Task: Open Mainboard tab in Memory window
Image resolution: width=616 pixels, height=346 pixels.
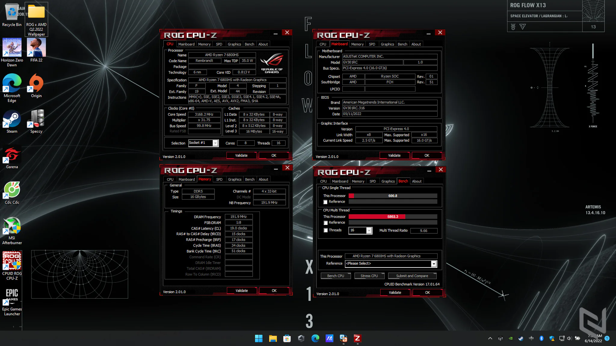Action: coord(186,179)
